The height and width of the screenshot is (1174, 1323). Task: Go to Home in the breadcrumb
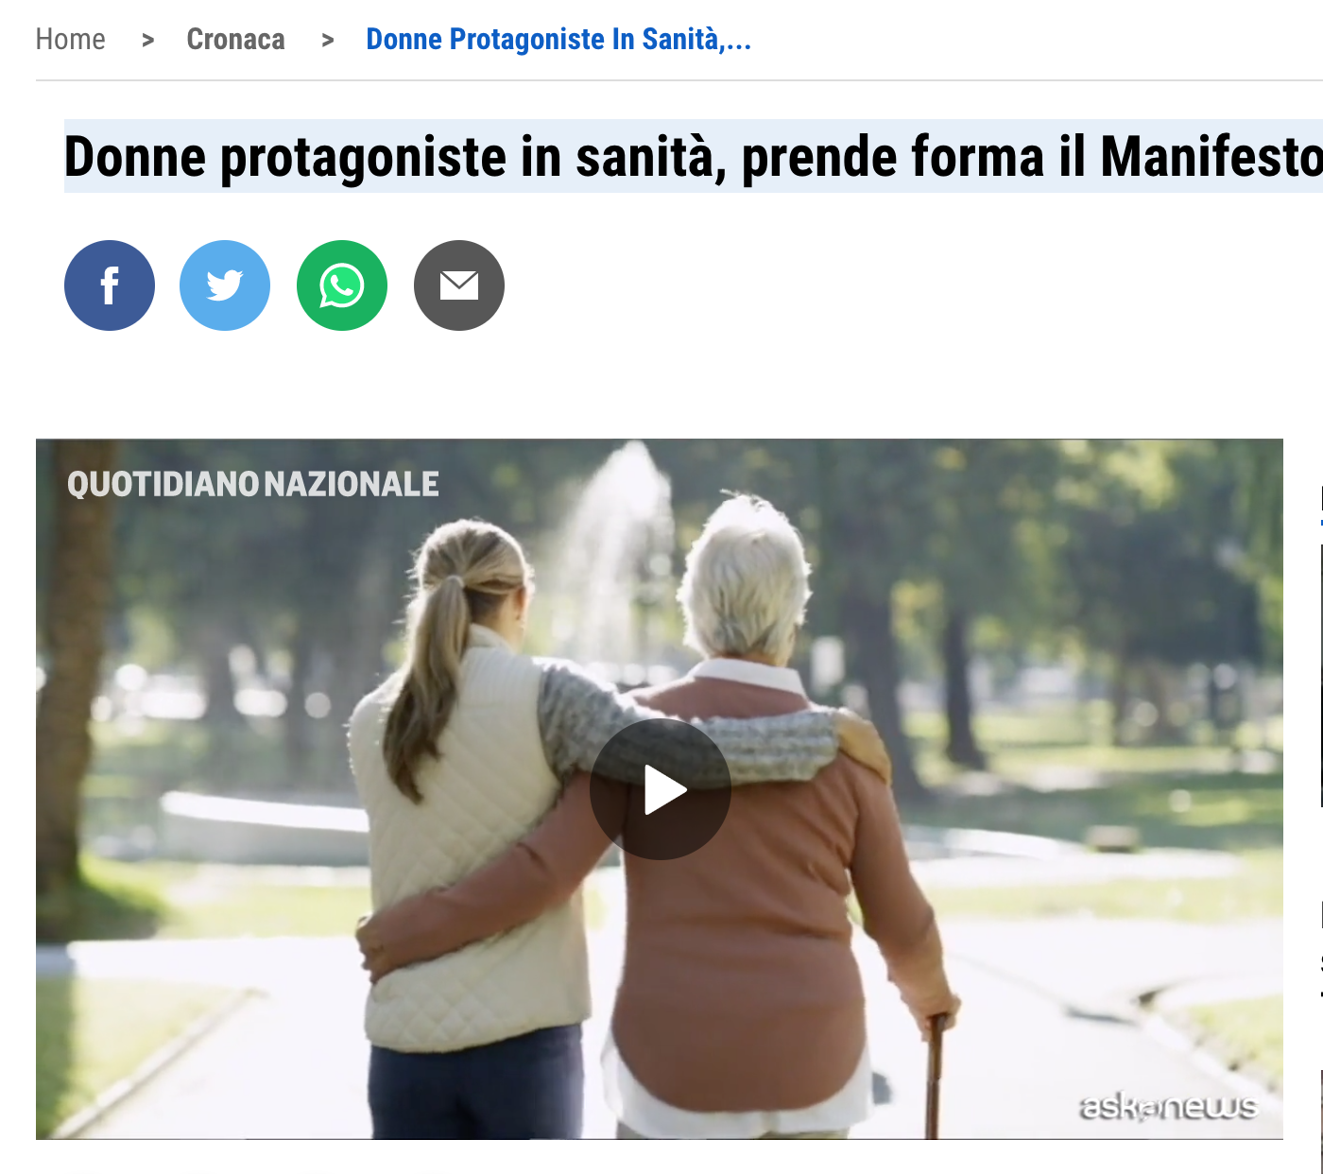[71, 40]
